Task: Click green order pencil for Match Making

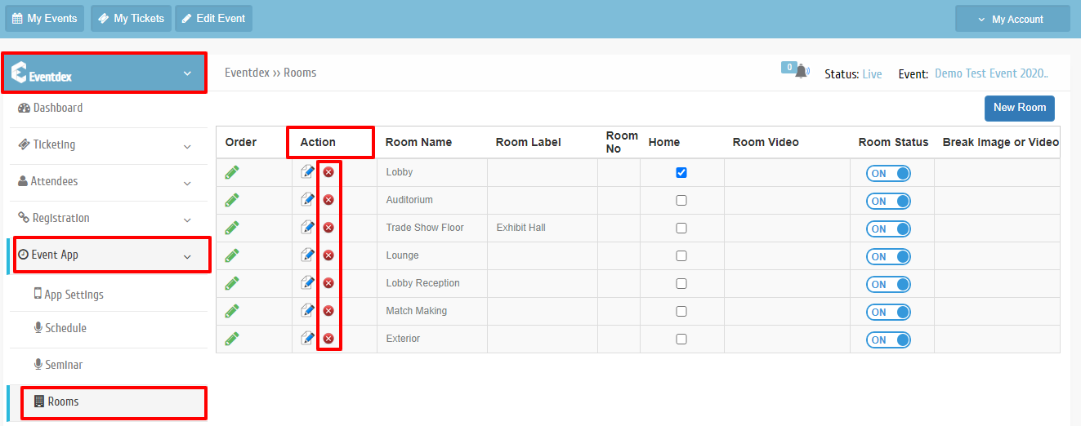Action: pos(232,311)
